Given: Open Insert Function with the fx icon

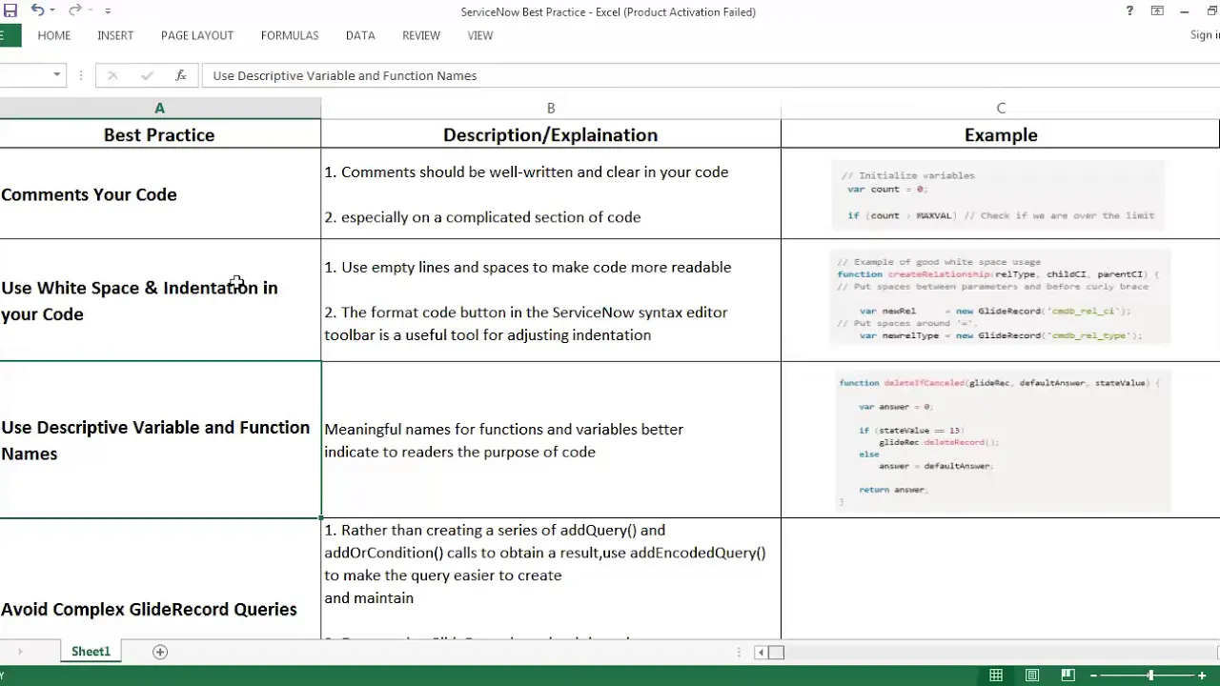Looking at the screenshot, I should [x=180, y=75].
